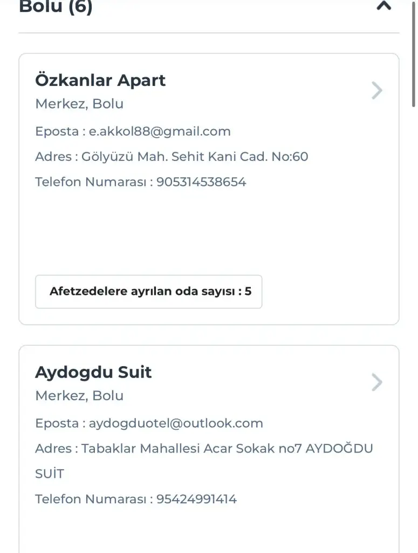Click the Bolu (6) section heading
Screen dimensions: 418x553
point(56,8)
